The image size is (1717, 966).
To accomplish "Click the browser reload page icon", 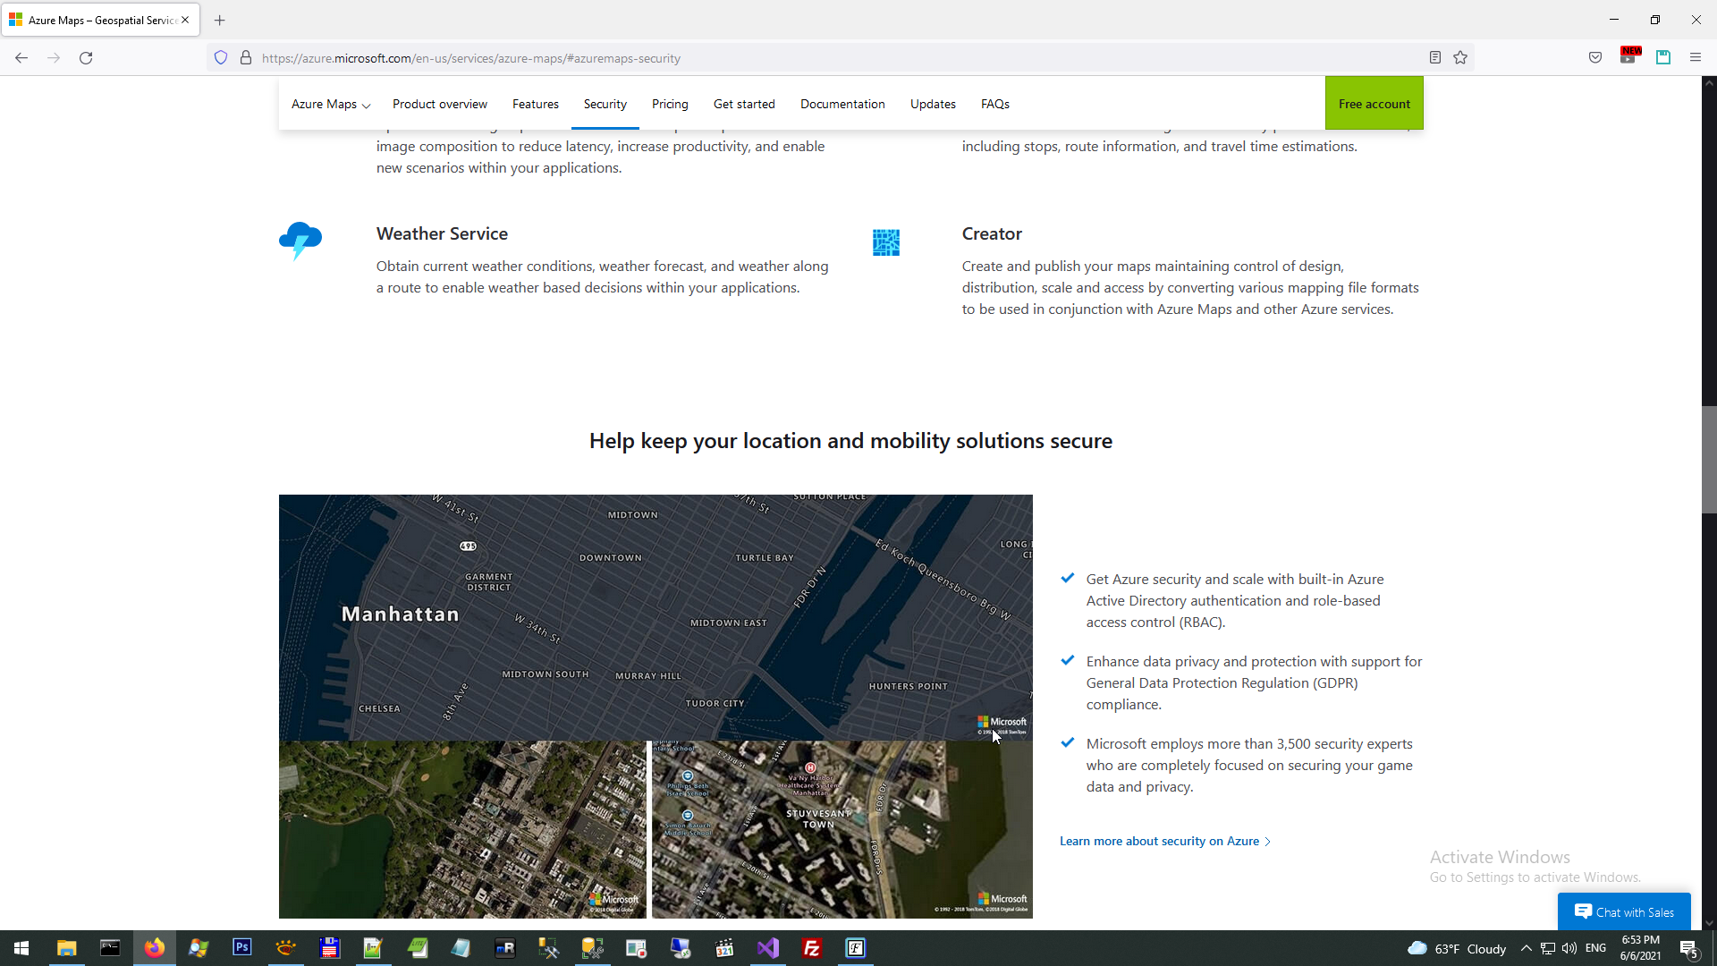I will pyautogui.click(x=86, y=58).
